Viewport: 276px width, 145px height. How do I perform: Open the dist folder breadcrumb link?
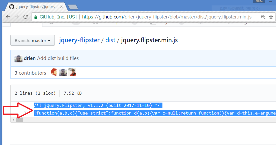(x=110, y=40)
